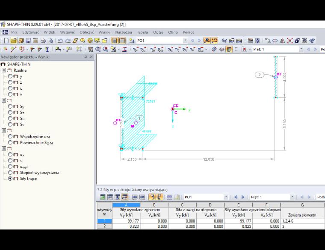
Task: Select the z ordinate radio button
Action: tap(10, 82)
